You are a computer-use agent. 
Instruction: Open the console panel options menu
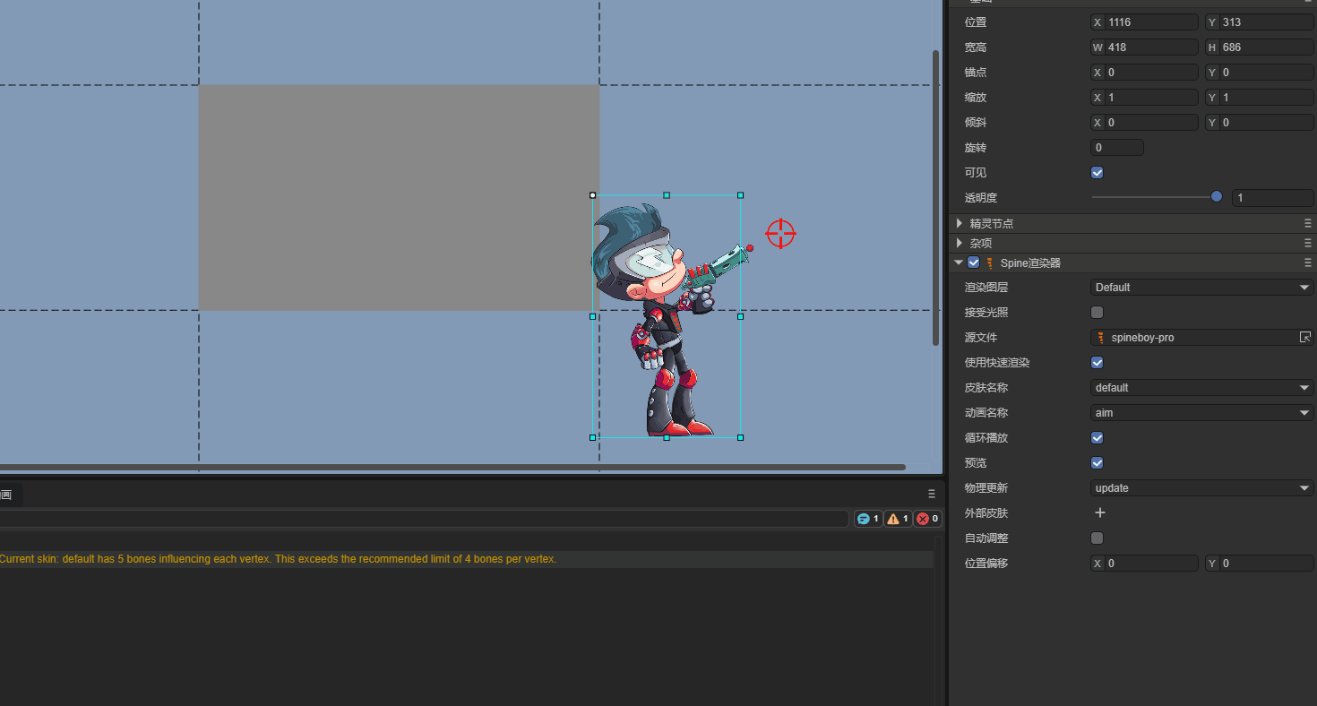(932, 494)
